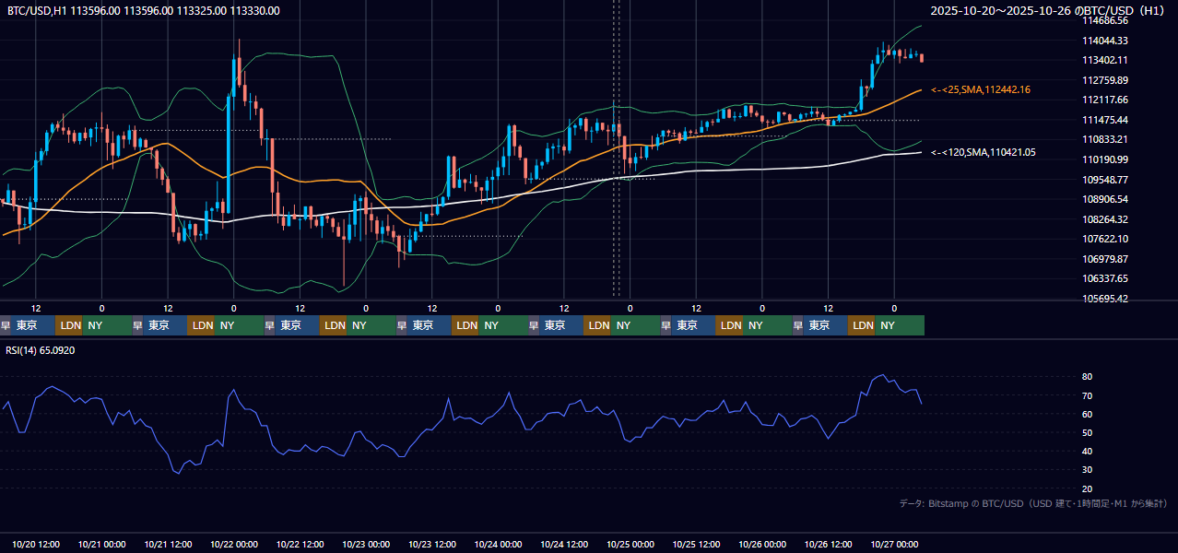Click the 10/23 12:00 time label

click(432, 544)
